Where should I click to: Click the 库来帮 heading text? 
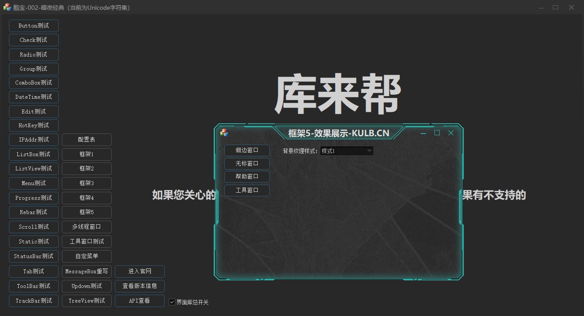tap(338, 94)
